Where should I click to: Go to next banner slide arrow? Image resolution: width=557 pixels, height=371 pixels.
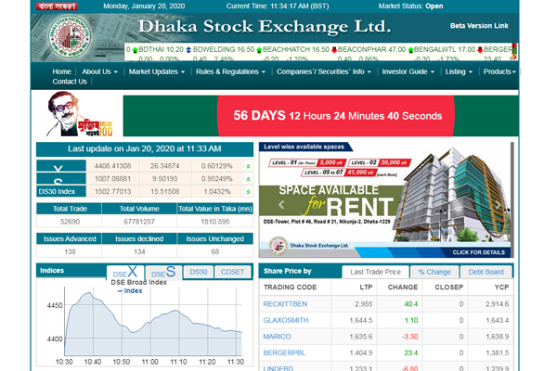click(498, 205)
